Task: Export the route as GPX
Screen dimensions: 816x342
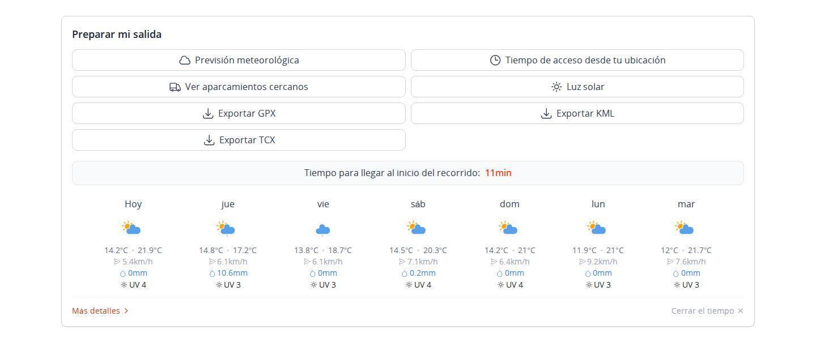Action: (x=239, y=113)
